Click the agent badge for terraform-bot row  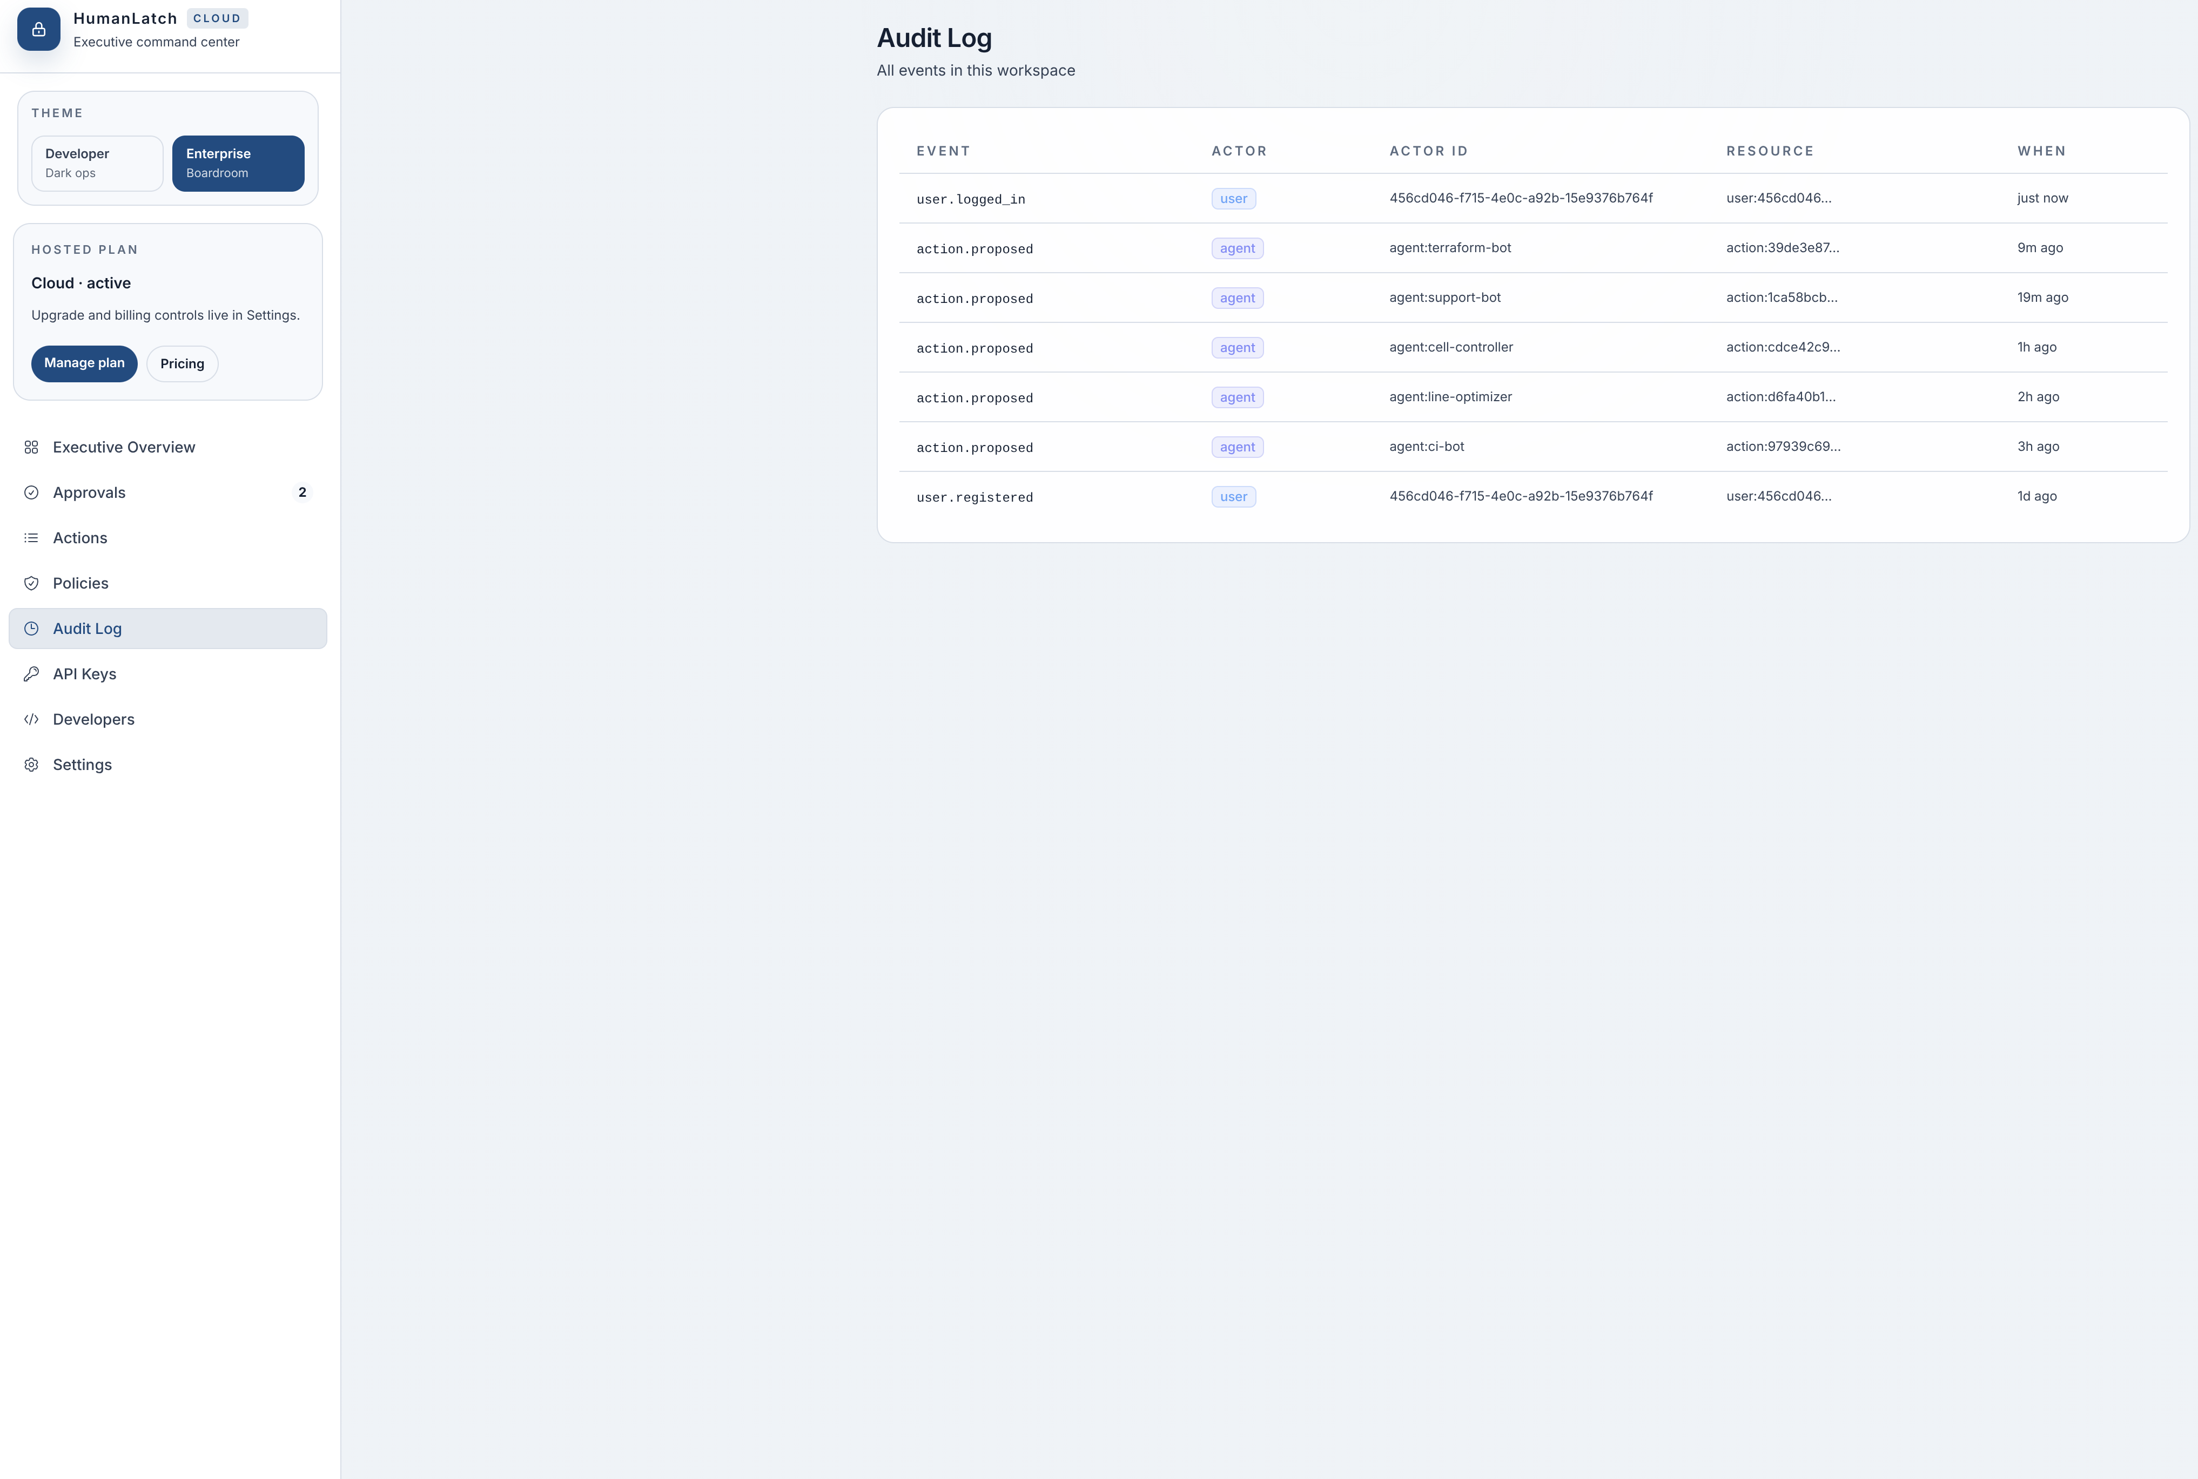click(x=1236, y=248)
